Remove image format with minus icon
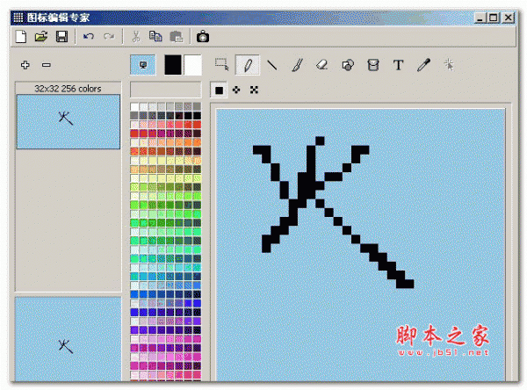The image size is (527, 390). point(47,64)
